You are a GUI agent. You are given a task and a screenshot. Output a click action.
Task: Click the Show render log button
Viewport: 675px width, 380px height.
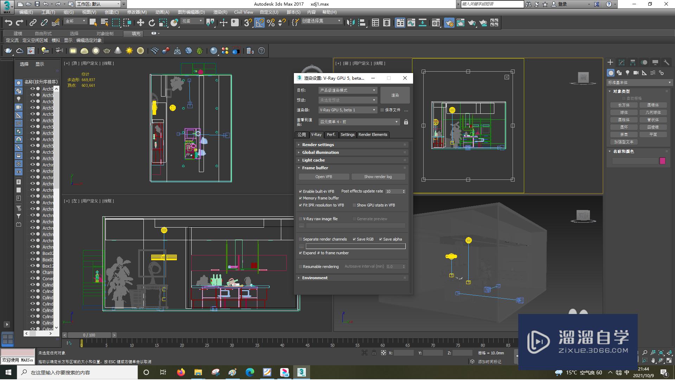point(378,177)
